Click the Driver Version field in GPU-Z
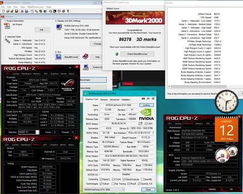The width and height of the screenshot is (243, 194). (127, 156)
